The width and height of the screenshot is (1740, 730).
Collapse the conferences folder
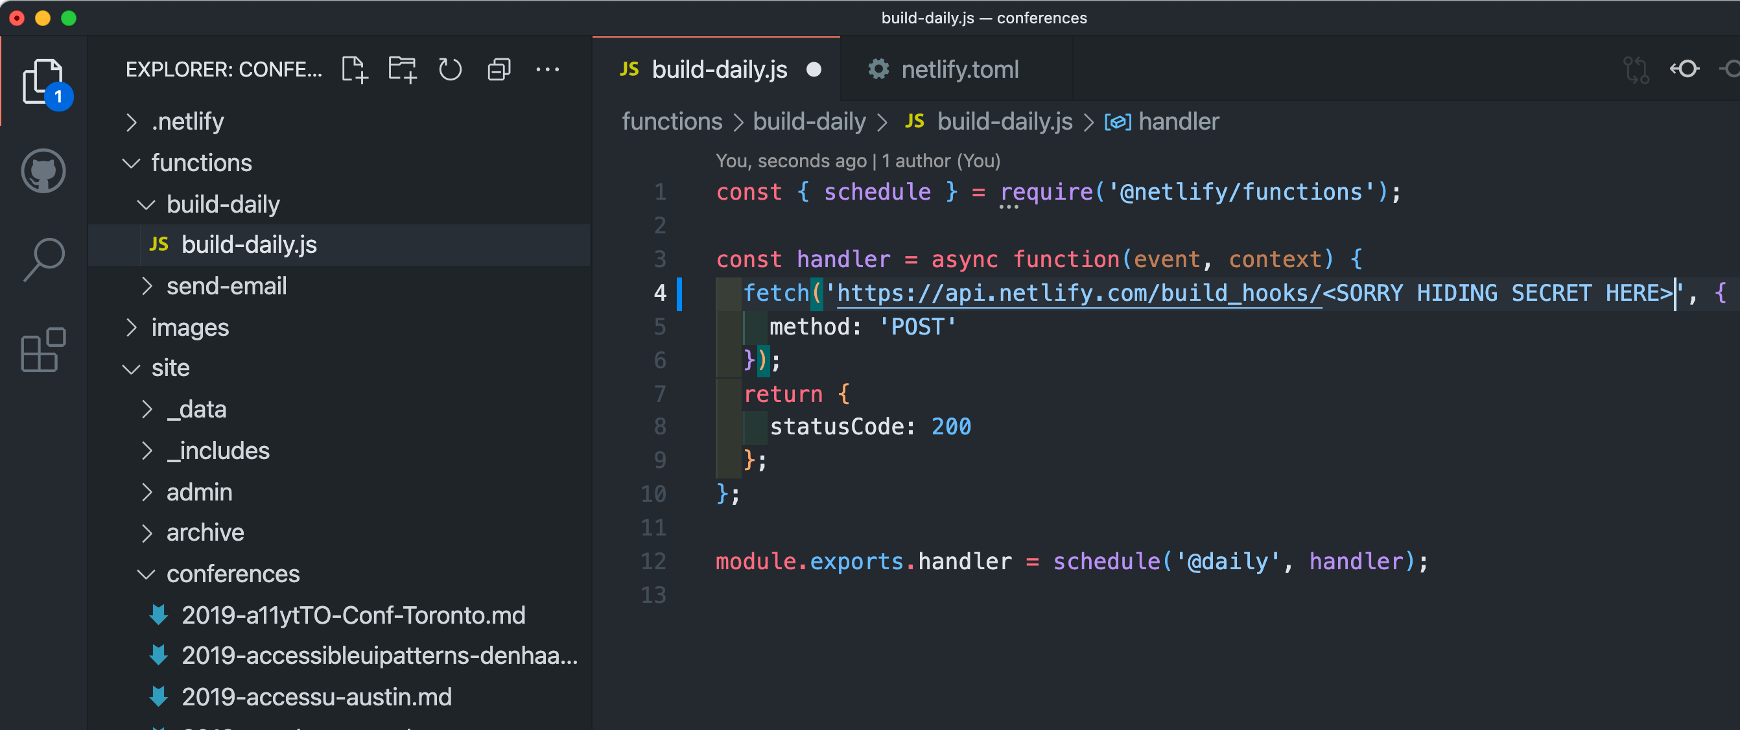232,574
